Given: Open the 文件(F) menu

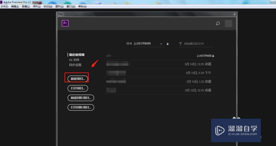Looking at the screenshot, I should pyautogui.click(x=4, y=7).
